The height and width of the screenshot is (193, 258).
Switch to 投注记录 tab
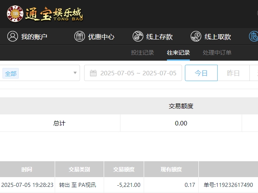click(142, 53)
